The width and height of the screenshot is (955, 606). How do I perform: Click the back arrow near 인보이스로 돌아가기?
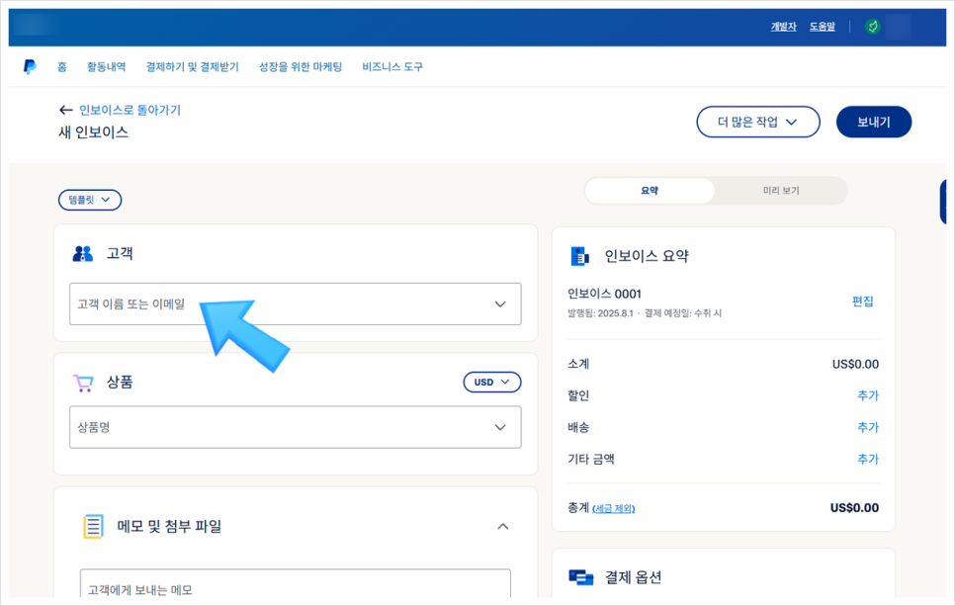(65, 111)
